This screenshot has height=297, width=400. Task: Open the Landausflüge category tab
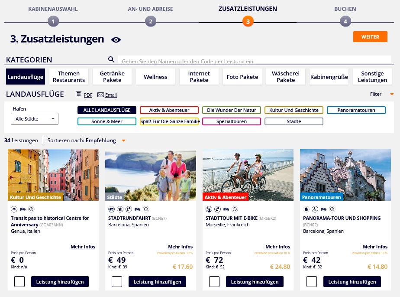pyautogui.click(x=26, y=77)
